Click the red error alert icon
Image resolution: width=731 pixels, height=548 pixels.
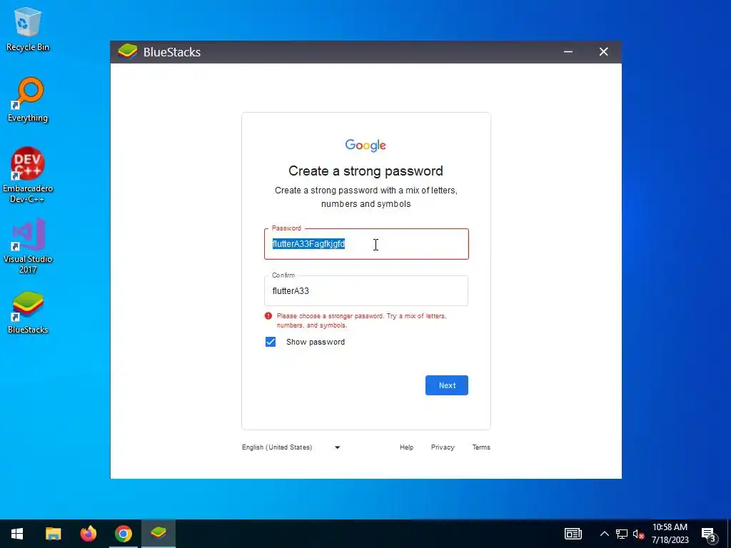268,316
